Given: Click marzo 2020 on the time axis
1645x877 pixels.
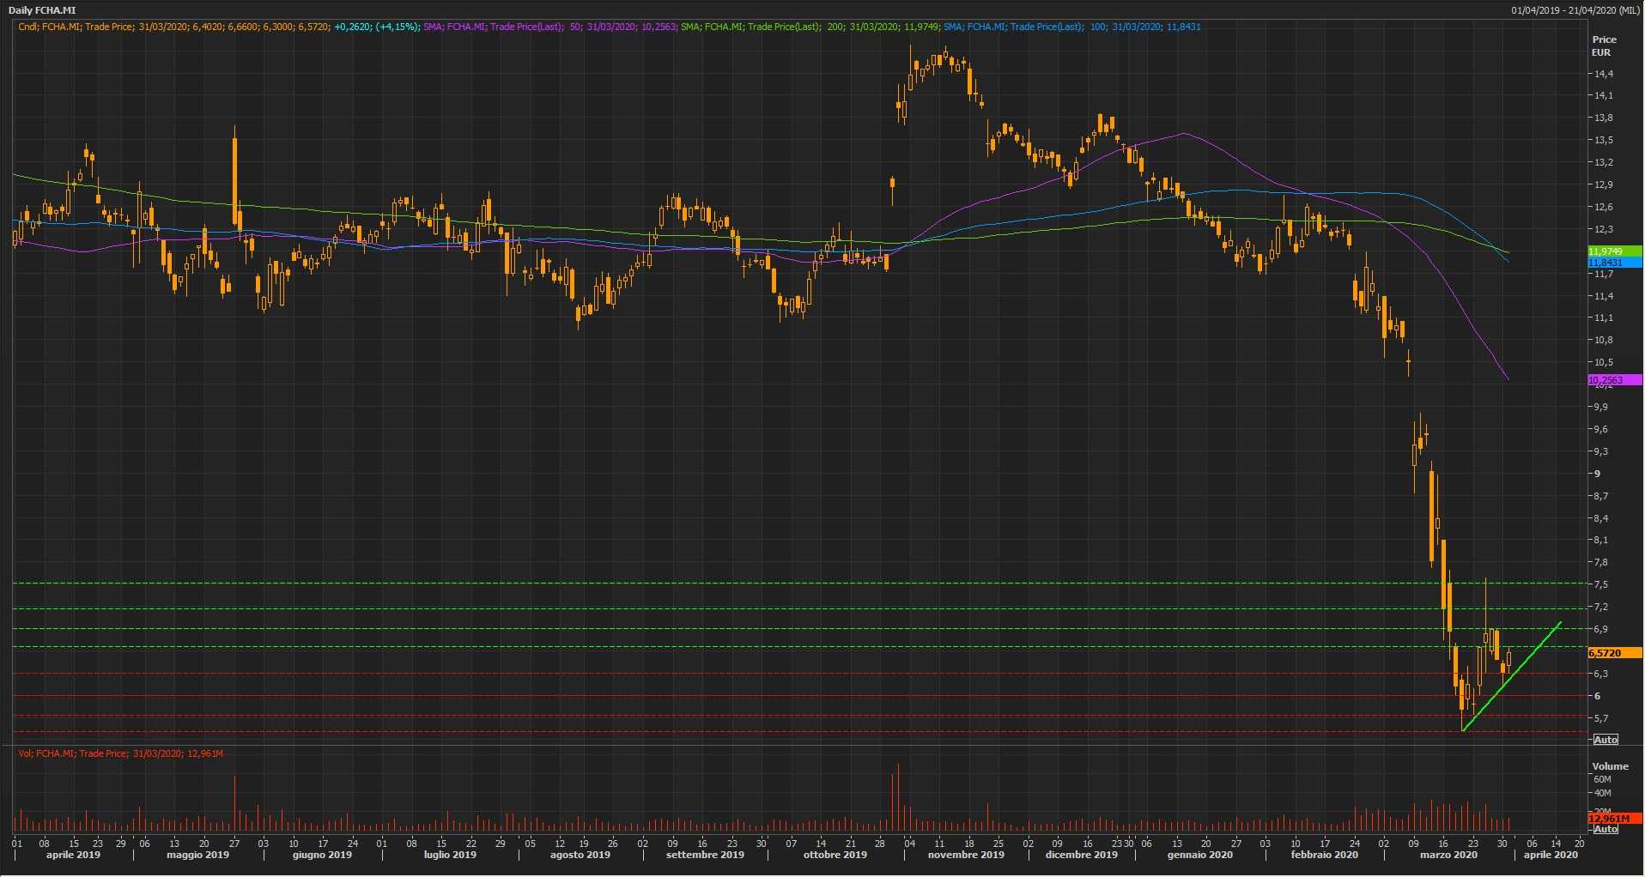Looking at the screenshot, I should (x=1448, y=855).
